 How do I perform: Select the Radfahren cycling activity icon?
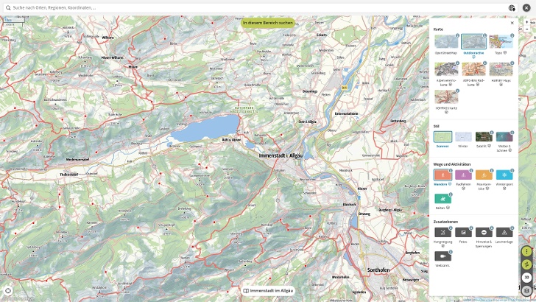point(463,175)
